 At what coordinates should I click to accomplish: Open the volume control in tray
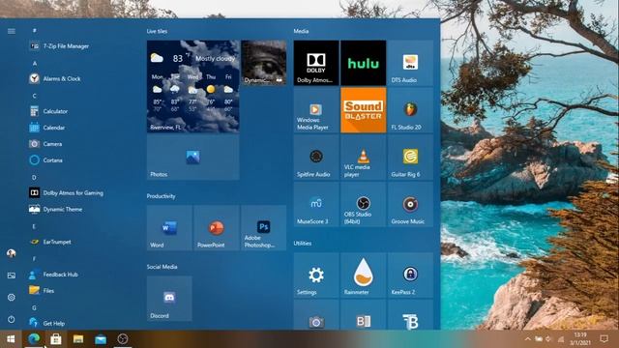[548, 339]
